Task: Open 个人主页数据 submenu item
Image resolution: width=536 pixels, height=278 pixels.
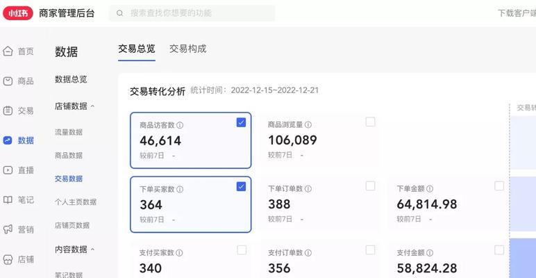Action: click(x=76, y=202)
